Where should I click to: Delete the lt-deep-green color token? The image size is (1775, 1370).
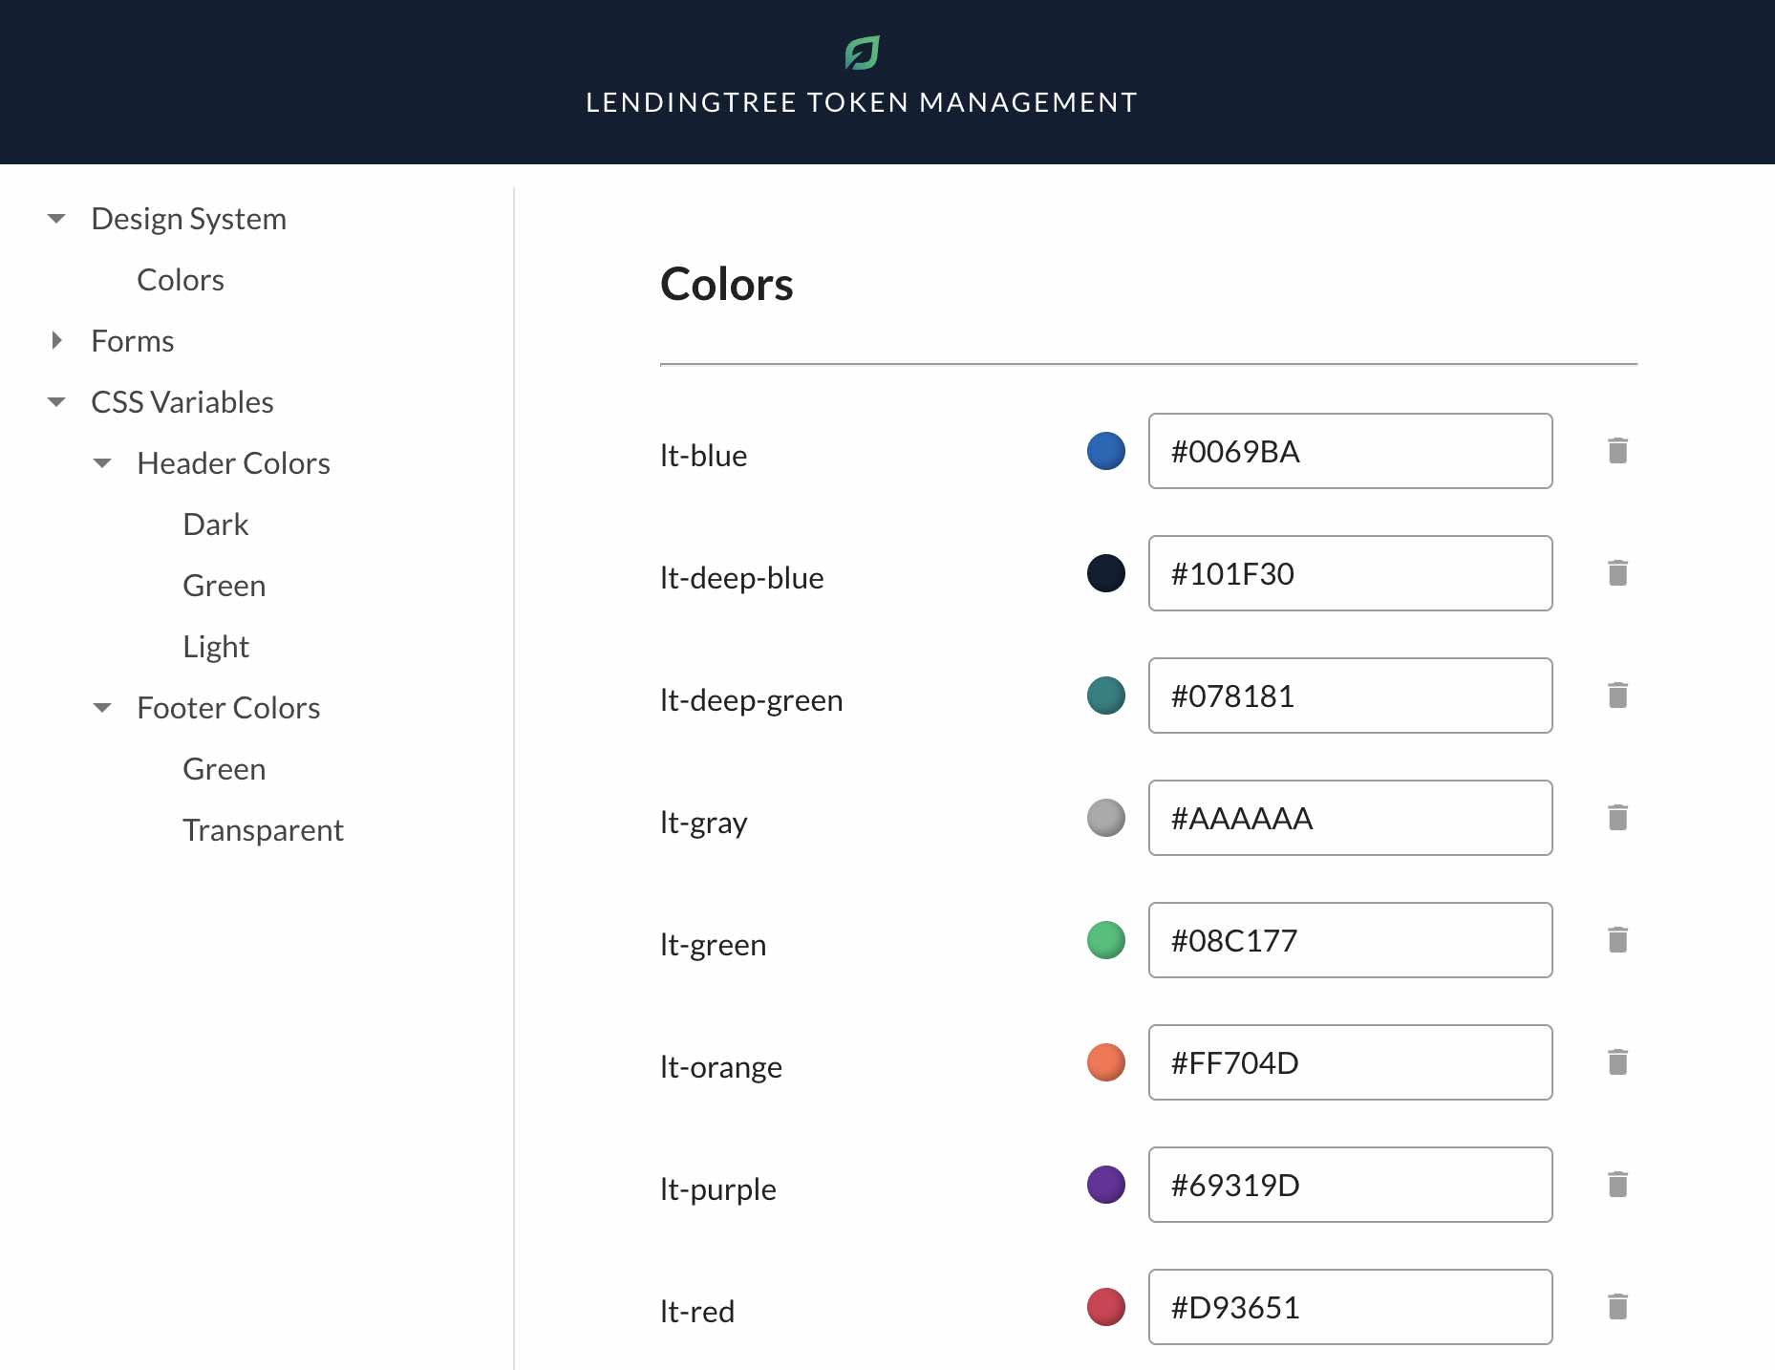1618,696
